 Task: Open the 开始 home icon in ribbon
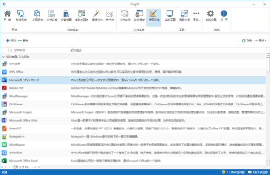[x=7, y=16]
